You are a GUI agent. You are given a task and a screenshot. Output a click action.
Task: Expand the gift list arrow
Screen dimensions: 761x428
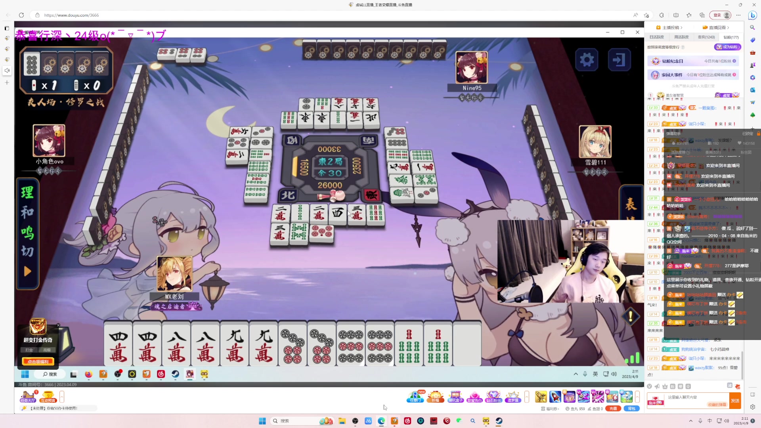coord(637,397)
